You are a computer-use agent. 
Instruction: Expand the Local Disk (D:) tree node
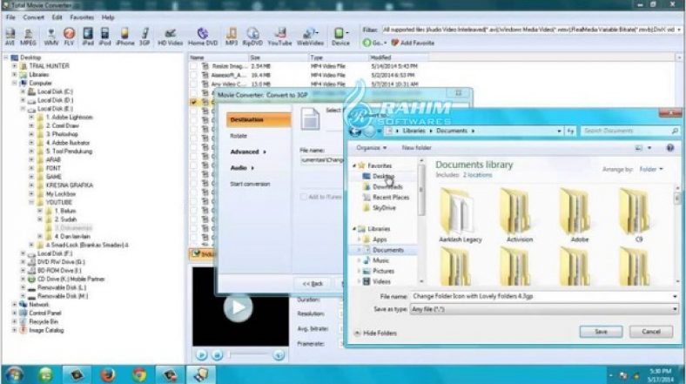pos(23,100)
